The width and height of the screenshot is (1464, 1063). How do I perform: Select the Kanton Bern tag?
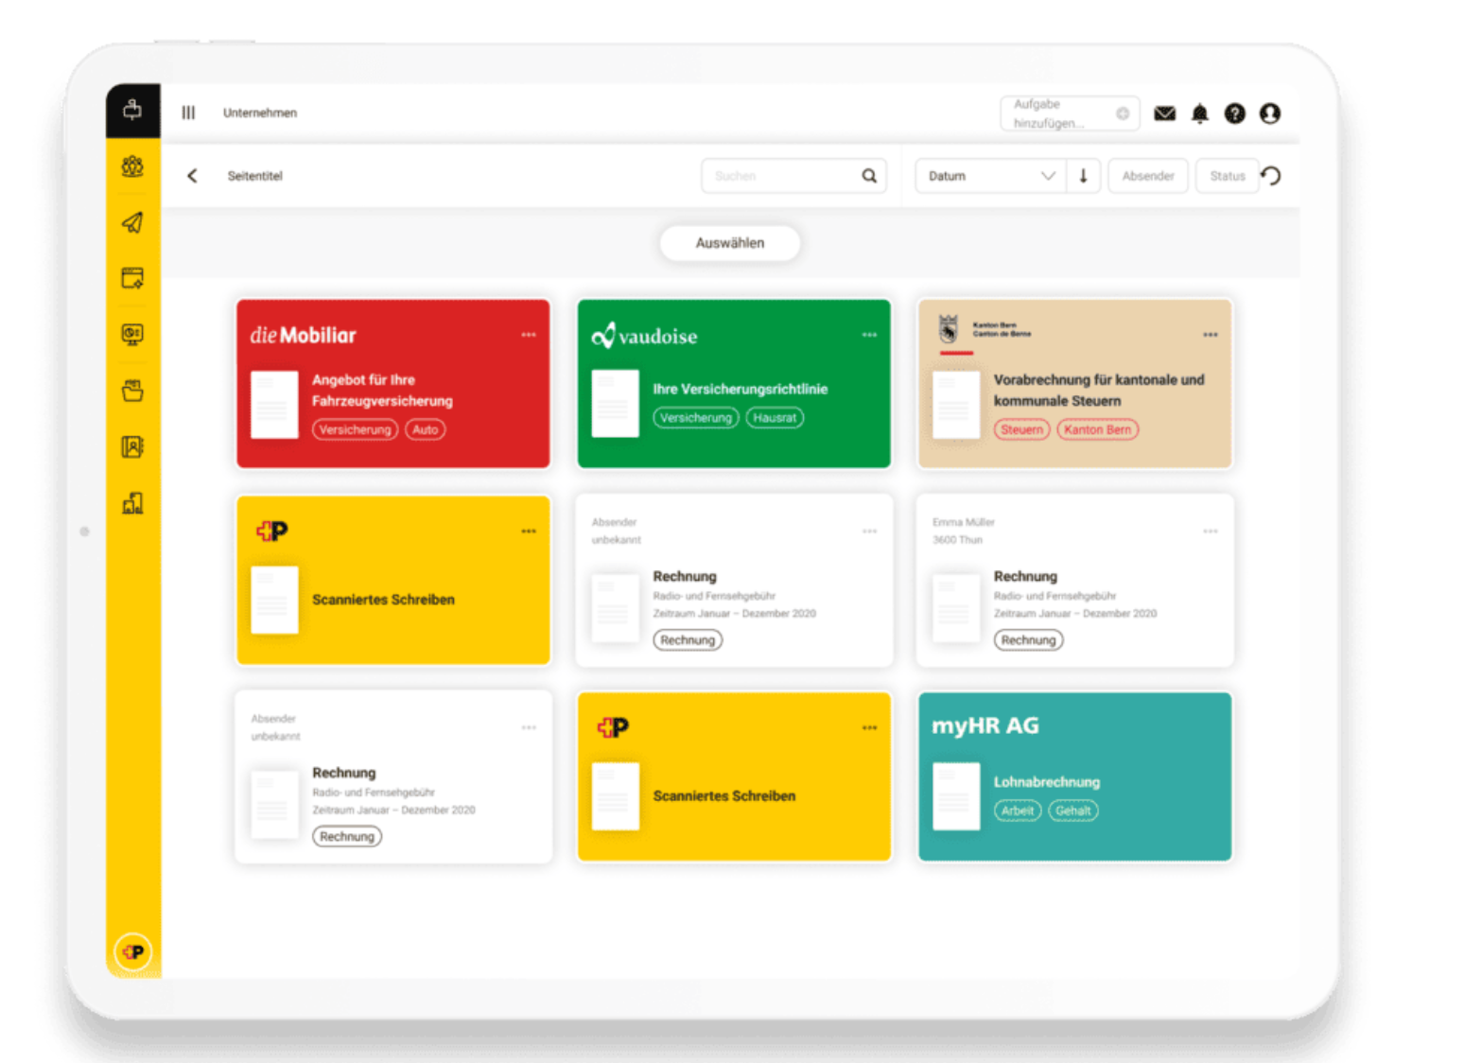coord(1098,429)
